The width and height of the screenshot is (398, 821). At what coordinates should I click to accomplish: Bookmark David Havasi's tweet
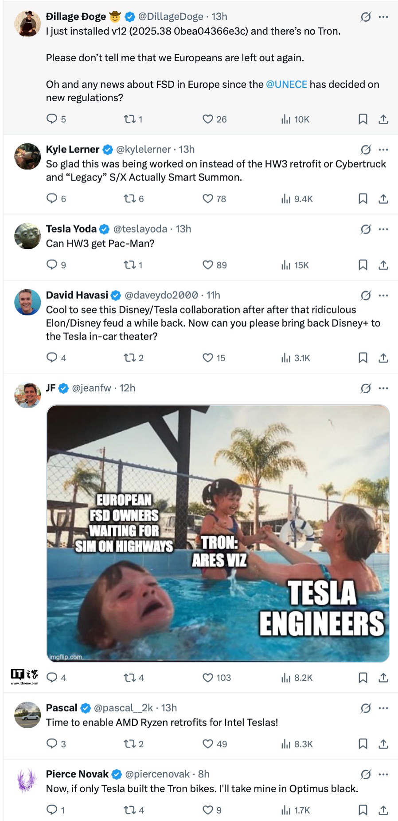point(363,358)
